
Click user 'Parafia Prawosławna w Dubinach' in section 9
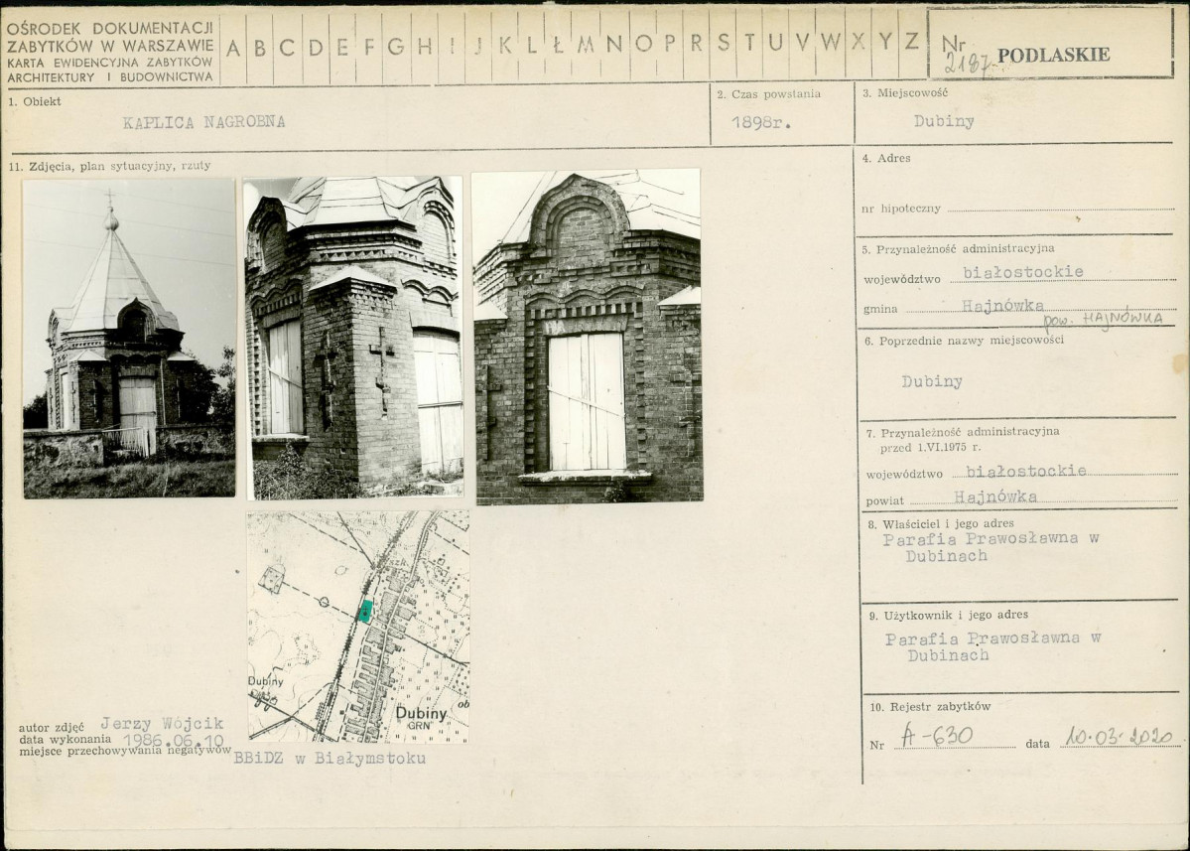992,646
